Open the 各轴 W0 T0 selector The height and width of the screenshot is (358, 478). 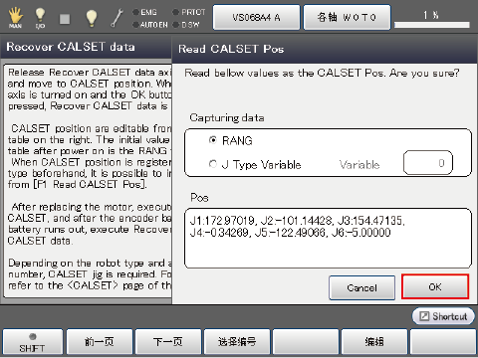pos(347,17)
